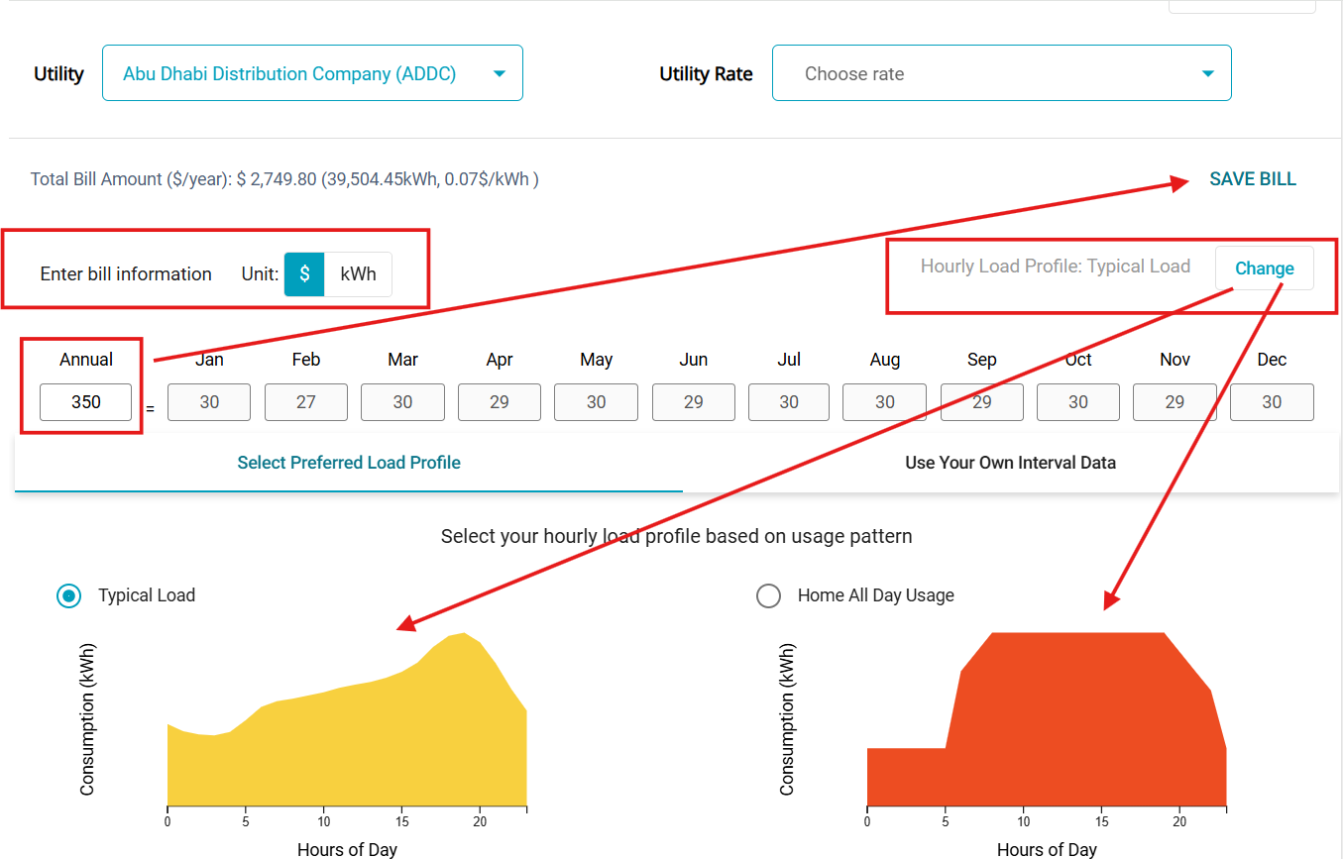
Task: Switch bill unit to kWh
Action: 358,274
